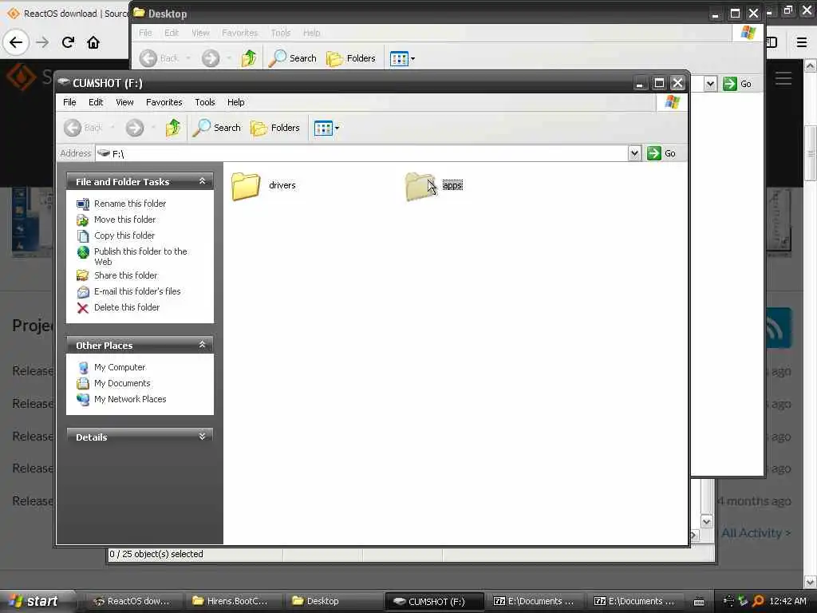Screen dimensions: 817x613
Task: Click Folders in the Desktop window toolbar
Action: point(351,58)
